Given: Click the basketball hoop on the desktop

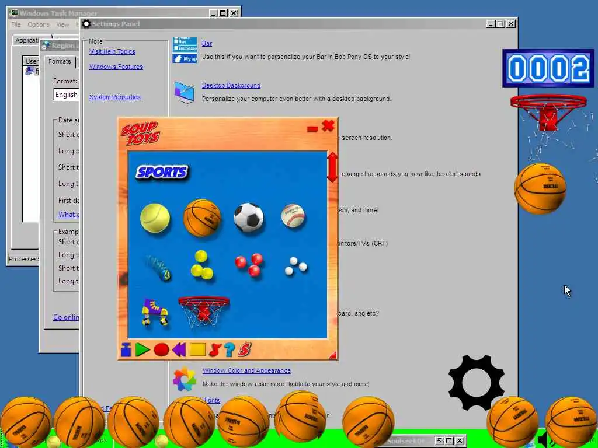Looking at the screenshot, I should coord(548,113).
